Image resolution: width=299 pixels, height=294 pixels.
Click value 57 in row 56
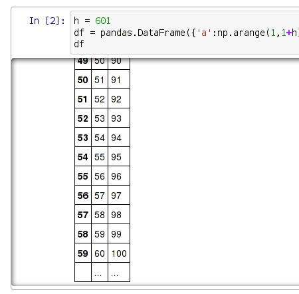pos(100,195)
